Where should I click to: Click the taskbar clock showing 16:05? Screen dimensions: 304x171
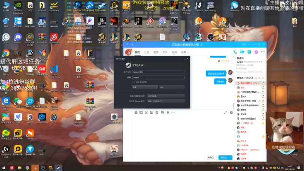click(x=290, y=168)
